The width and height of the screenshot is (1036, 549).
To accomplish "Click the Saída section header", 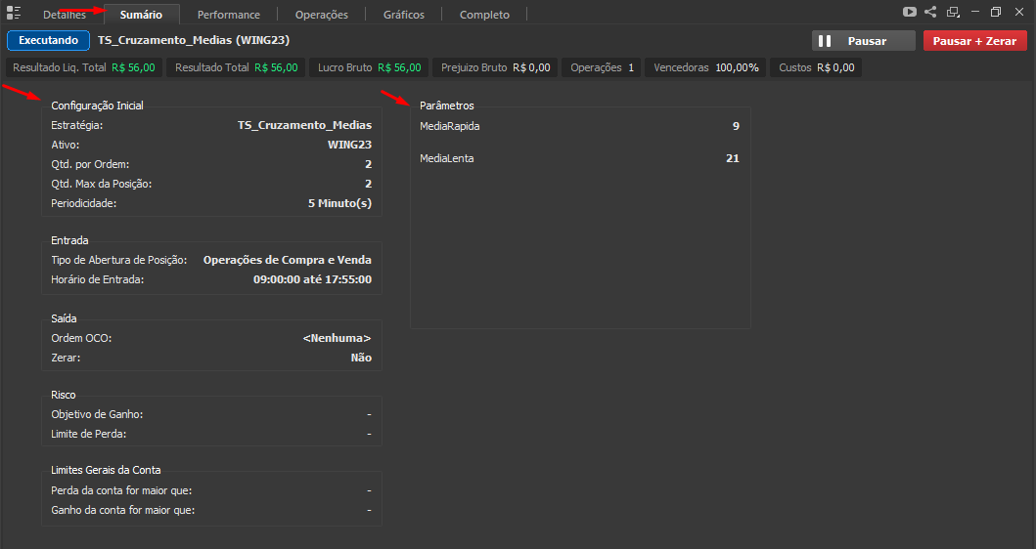I will click(x=64, y=318).
